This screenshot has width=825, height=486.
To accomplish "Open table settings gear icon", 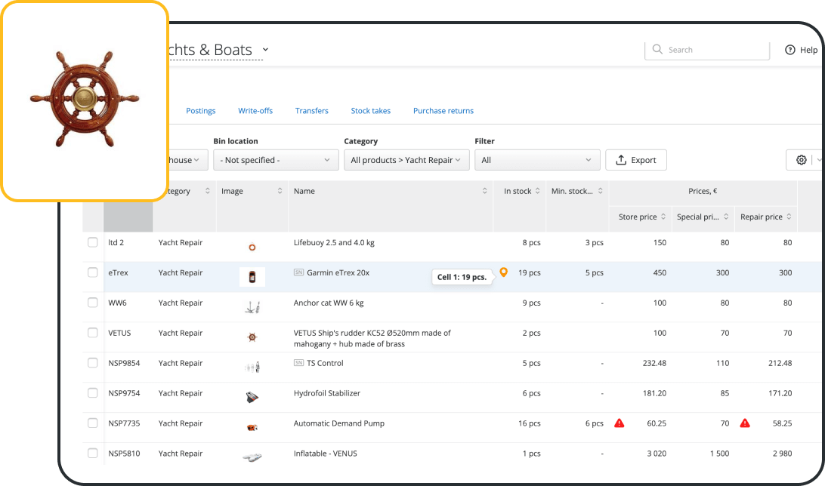I will 801,160.
